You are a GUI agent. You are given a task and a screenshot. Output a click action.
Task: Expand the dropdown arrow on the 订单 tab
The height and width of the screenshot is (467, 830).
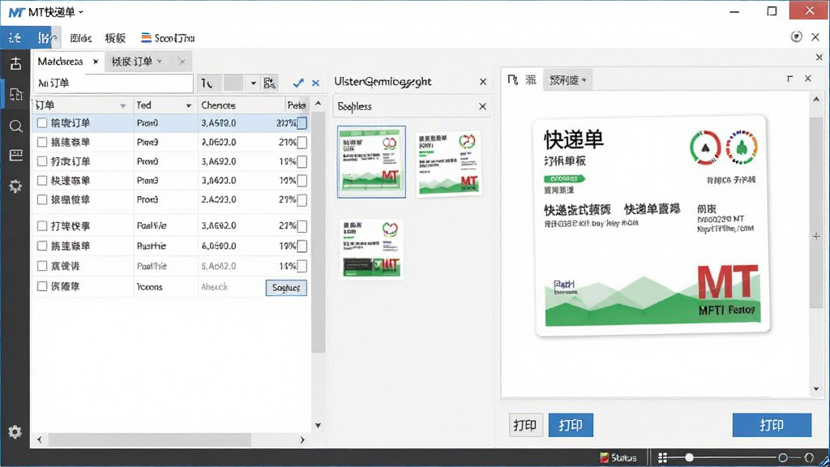(x=160, y=62)
